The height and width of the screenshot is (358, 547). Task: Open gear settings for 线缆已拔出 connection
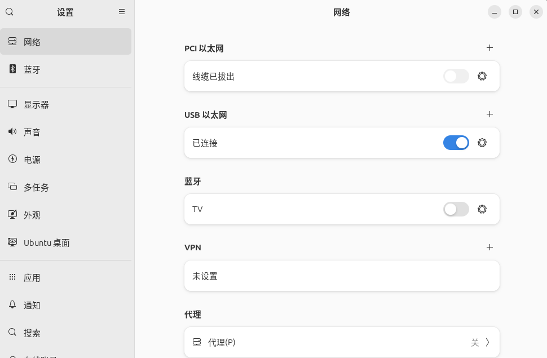482,76
